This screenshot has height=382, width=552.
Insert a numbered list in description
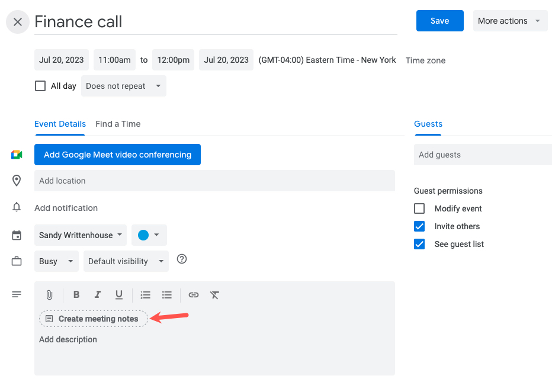click(x=145, y=294)
